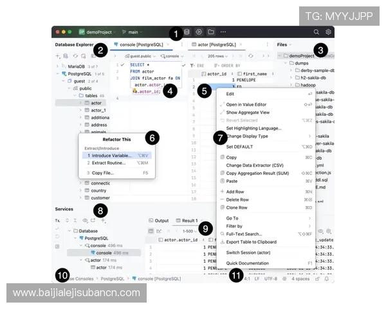The image size is (386, 309).
Task: Click the add (+) icon in Database Explorer
Action: tap(58, 57)
